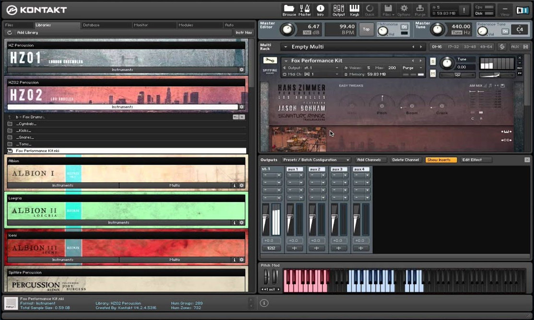Click the wrench icon to edit instrument
The image size is (534, 320).
(270, 60)
